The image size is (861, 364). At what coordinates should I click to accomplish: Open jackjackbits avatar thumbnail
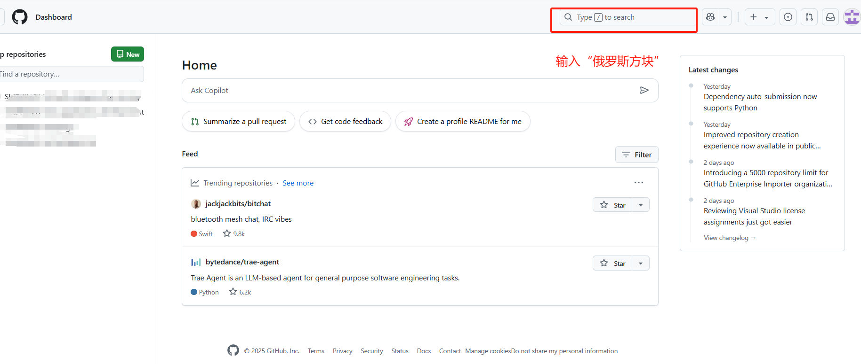(196, 204)
